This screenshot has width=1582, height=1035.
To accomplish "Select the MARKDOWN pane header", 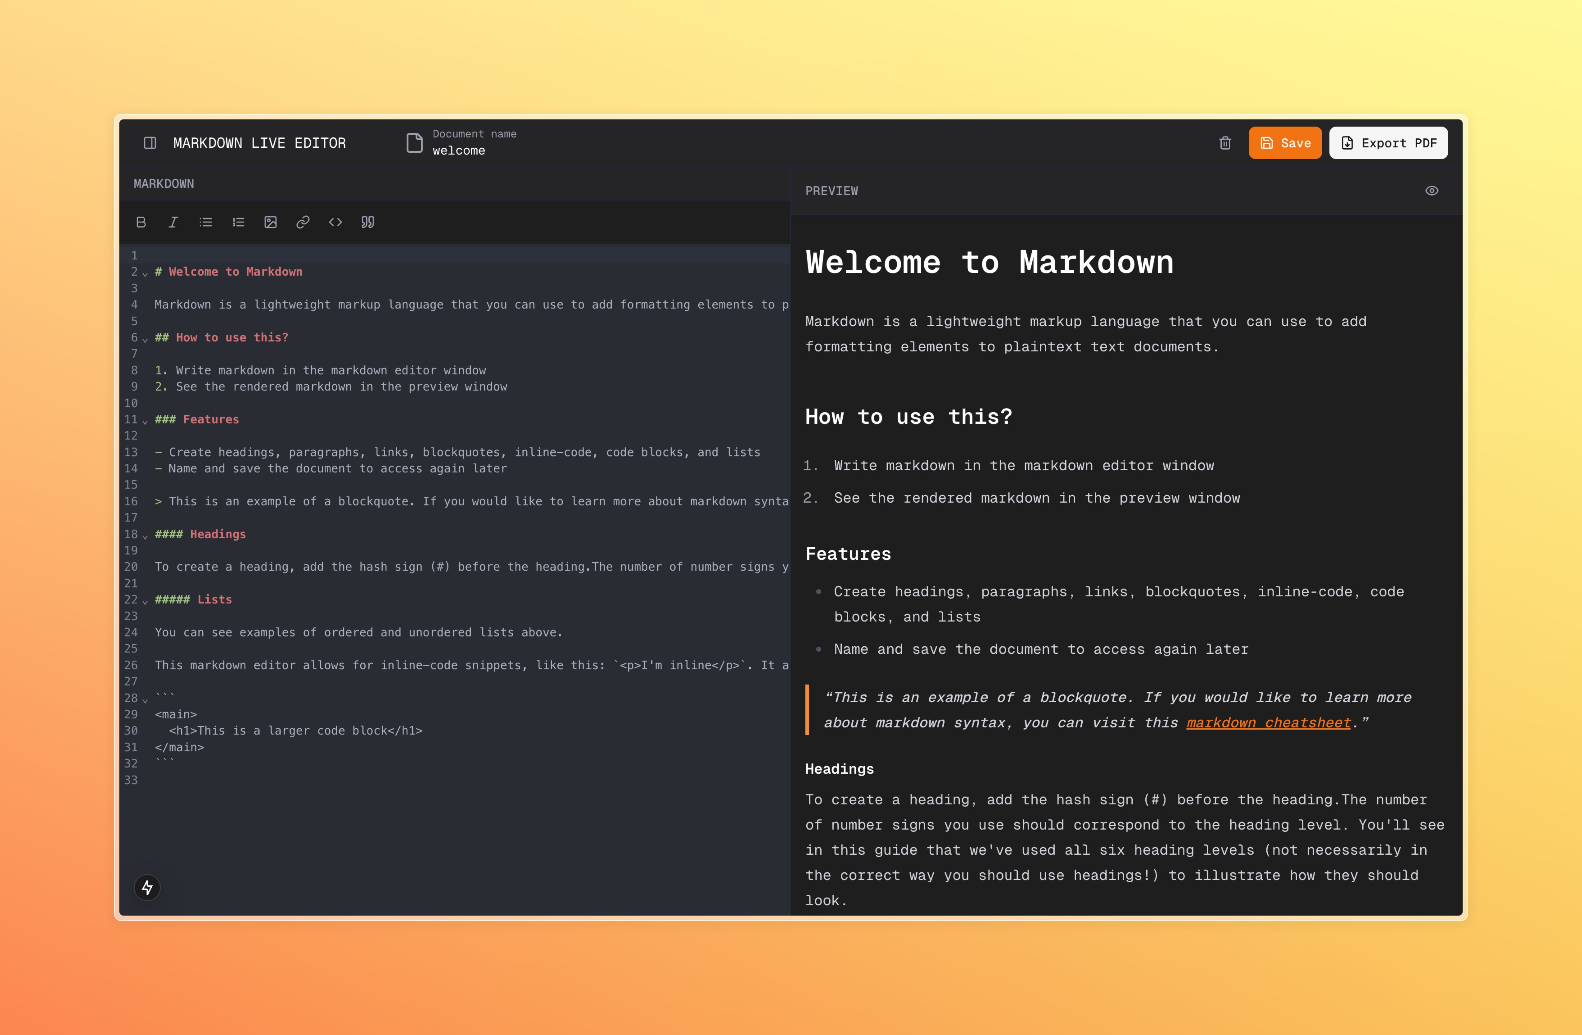I will tap(164, 183).
